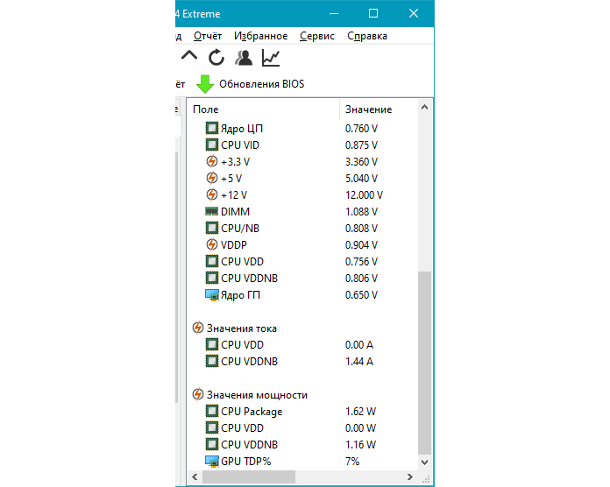Click the 3.360 V value
The width and height of the screenshot is (610, 487).
pyautogui.click(x=361, y=162)
